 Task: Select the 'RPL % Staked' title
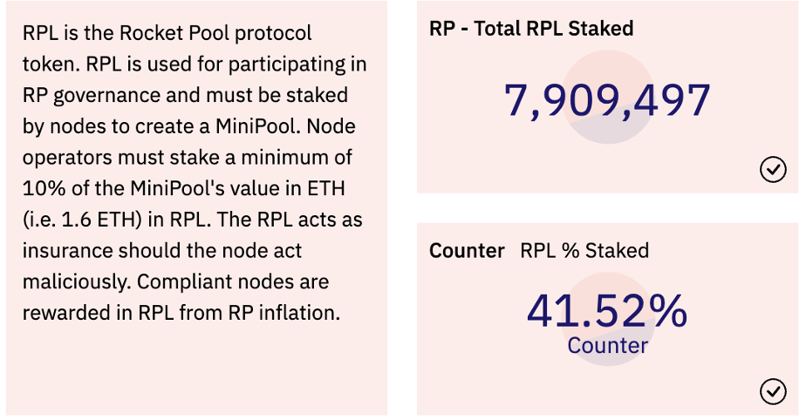point(584,251)
